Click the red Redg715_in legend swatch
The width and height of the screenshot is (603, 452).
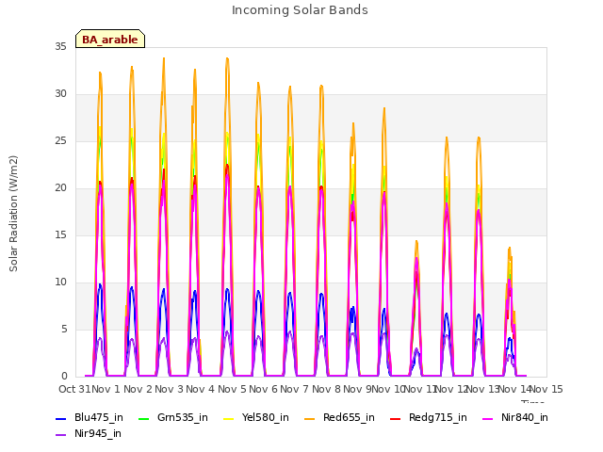396,418
